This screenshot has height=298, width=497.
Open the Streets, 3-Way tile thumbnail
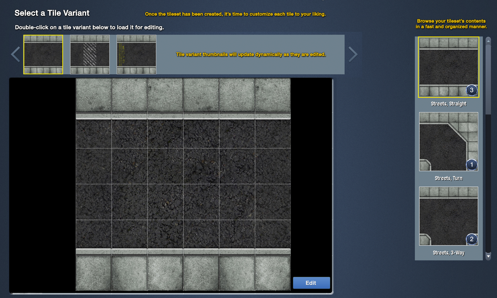coord(448,216)
